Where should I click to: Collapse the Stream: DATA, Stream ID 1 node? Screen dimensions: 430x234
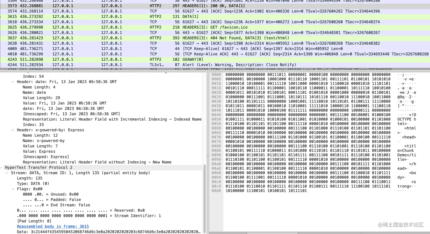7,173
